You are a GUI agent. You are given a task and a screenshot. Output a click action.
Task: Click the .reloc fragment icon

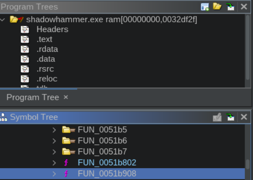point(25,79)
